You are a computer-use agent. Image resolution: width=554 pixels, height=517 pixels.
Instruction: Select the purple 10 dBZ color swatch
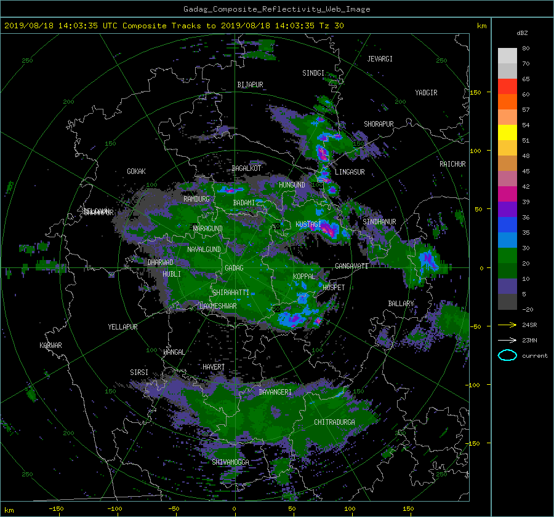pos(507,286)
